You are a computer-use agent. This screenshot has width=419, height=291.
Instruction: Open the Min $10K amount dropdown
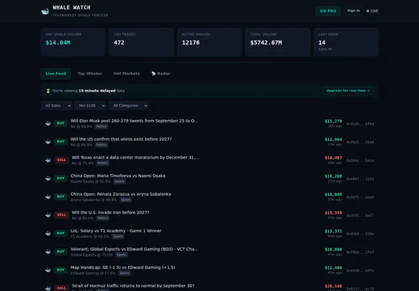[90, 106]
